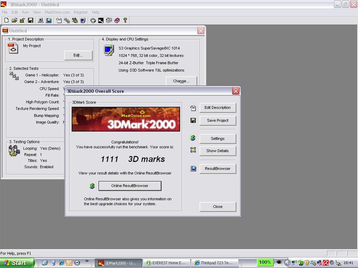Click the globe icon beside Settings
Image resolution: width=358 pixels, height=268 pixels.
(193, 138)
